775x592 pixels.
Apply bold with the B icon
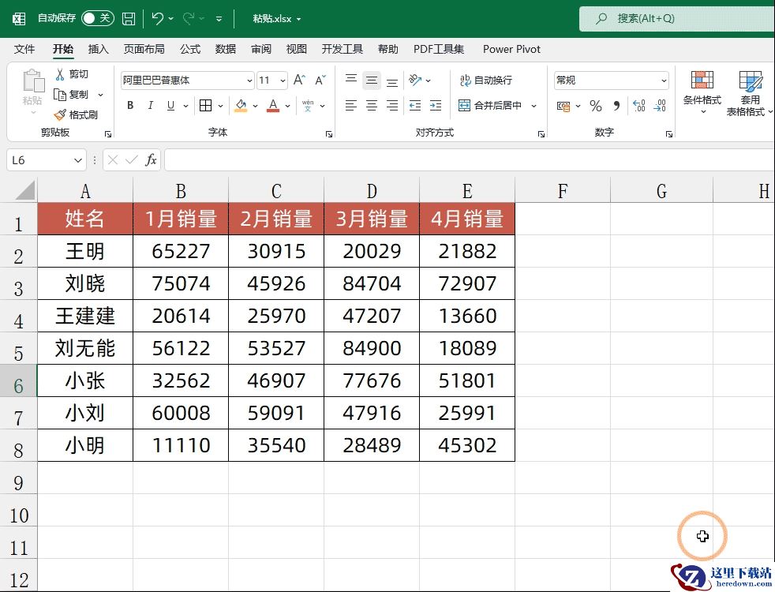(x=130, y=105)
